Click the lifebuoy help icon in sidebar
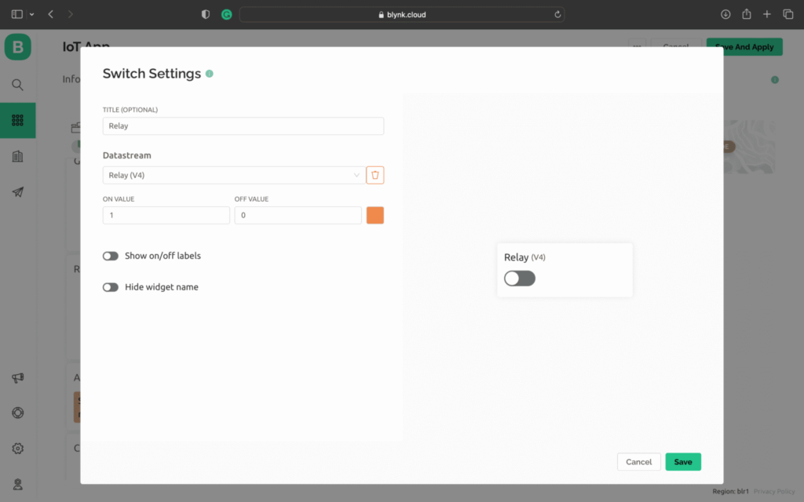The image size is (804, 502). (17, 413)
